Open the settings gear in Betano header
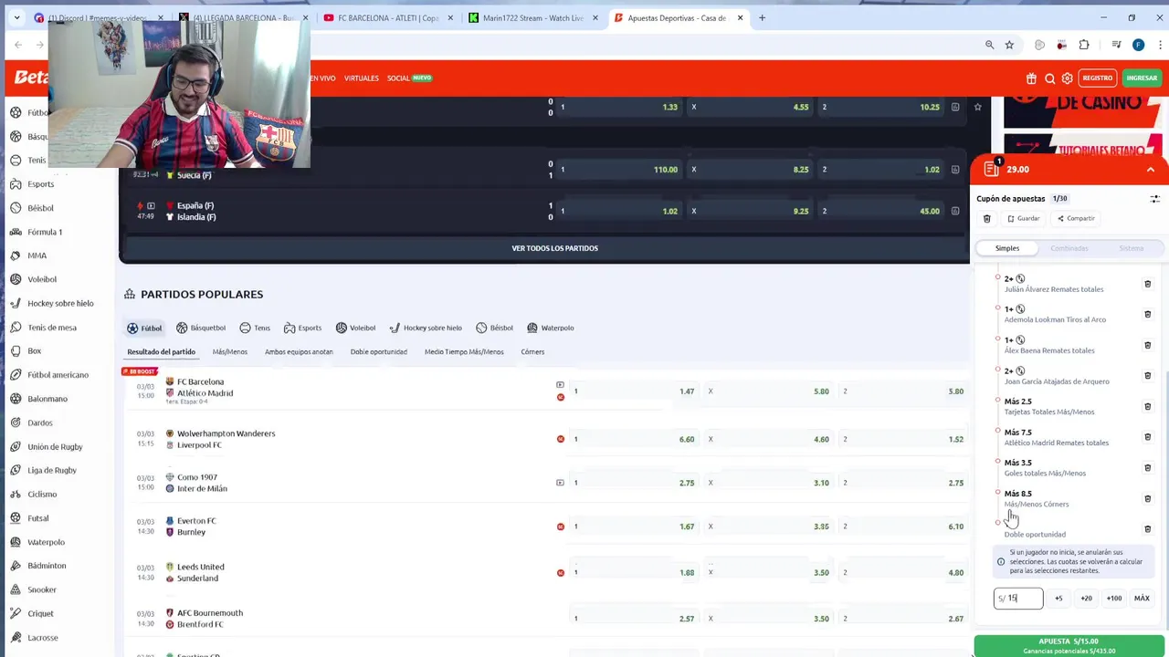Viewport: 1169px width, 657px height. [x=1067, y=78]
